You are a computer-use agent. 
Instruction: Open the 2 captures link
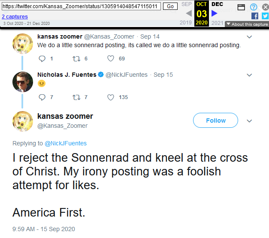coord(15,17)
